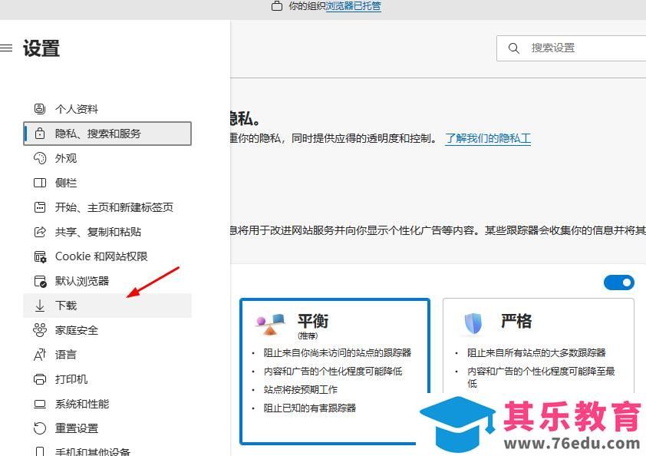Open the 了解我们的隐私 link
Viewport: 646px width, 456px height.
pos(488,139)
